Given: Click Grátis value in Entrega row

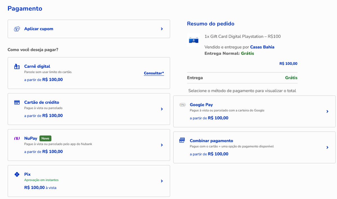Looking at the screenshot, I should [x=291, y=78].
